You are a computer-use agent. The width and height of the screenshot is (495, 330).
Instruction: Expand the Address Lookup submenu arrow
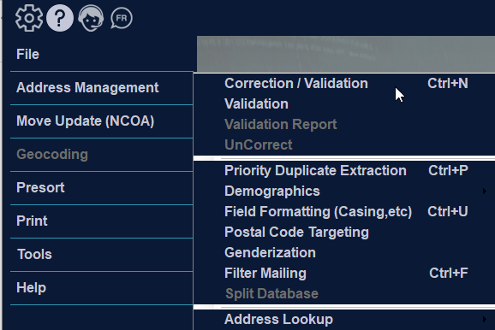[484, 319]
